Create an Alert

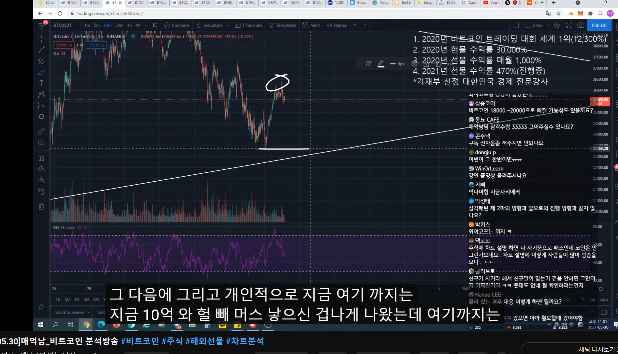[311, 25]
